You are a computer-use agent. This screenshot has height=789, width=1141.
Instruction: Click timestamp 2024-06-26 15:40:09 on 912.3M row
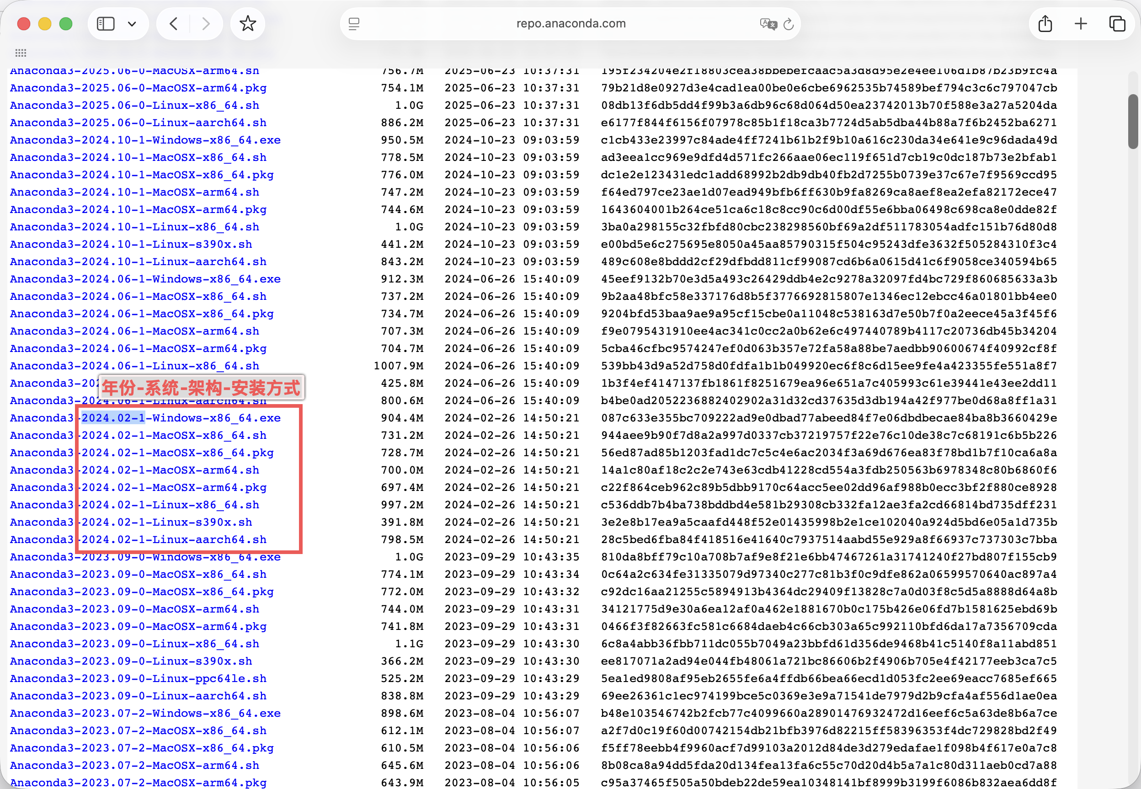tap(512, 279)
